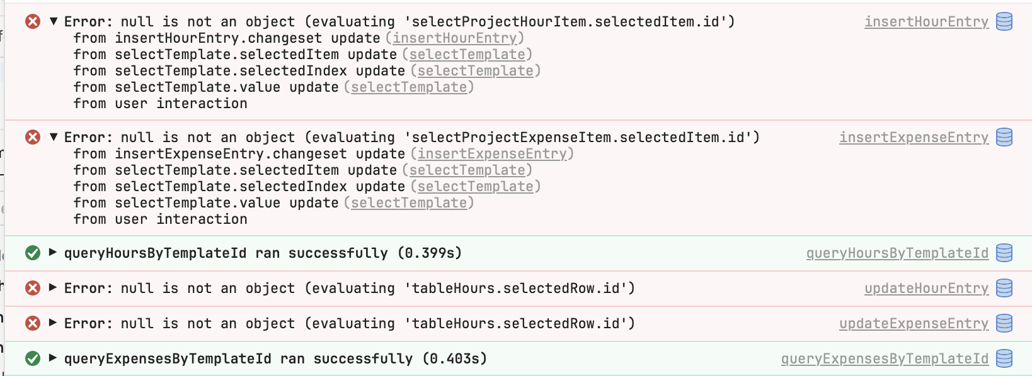Click red error icon for selectProjectHourItem error
The width and height of the screenshot is (1032, 376).
[x=33, y=21]
